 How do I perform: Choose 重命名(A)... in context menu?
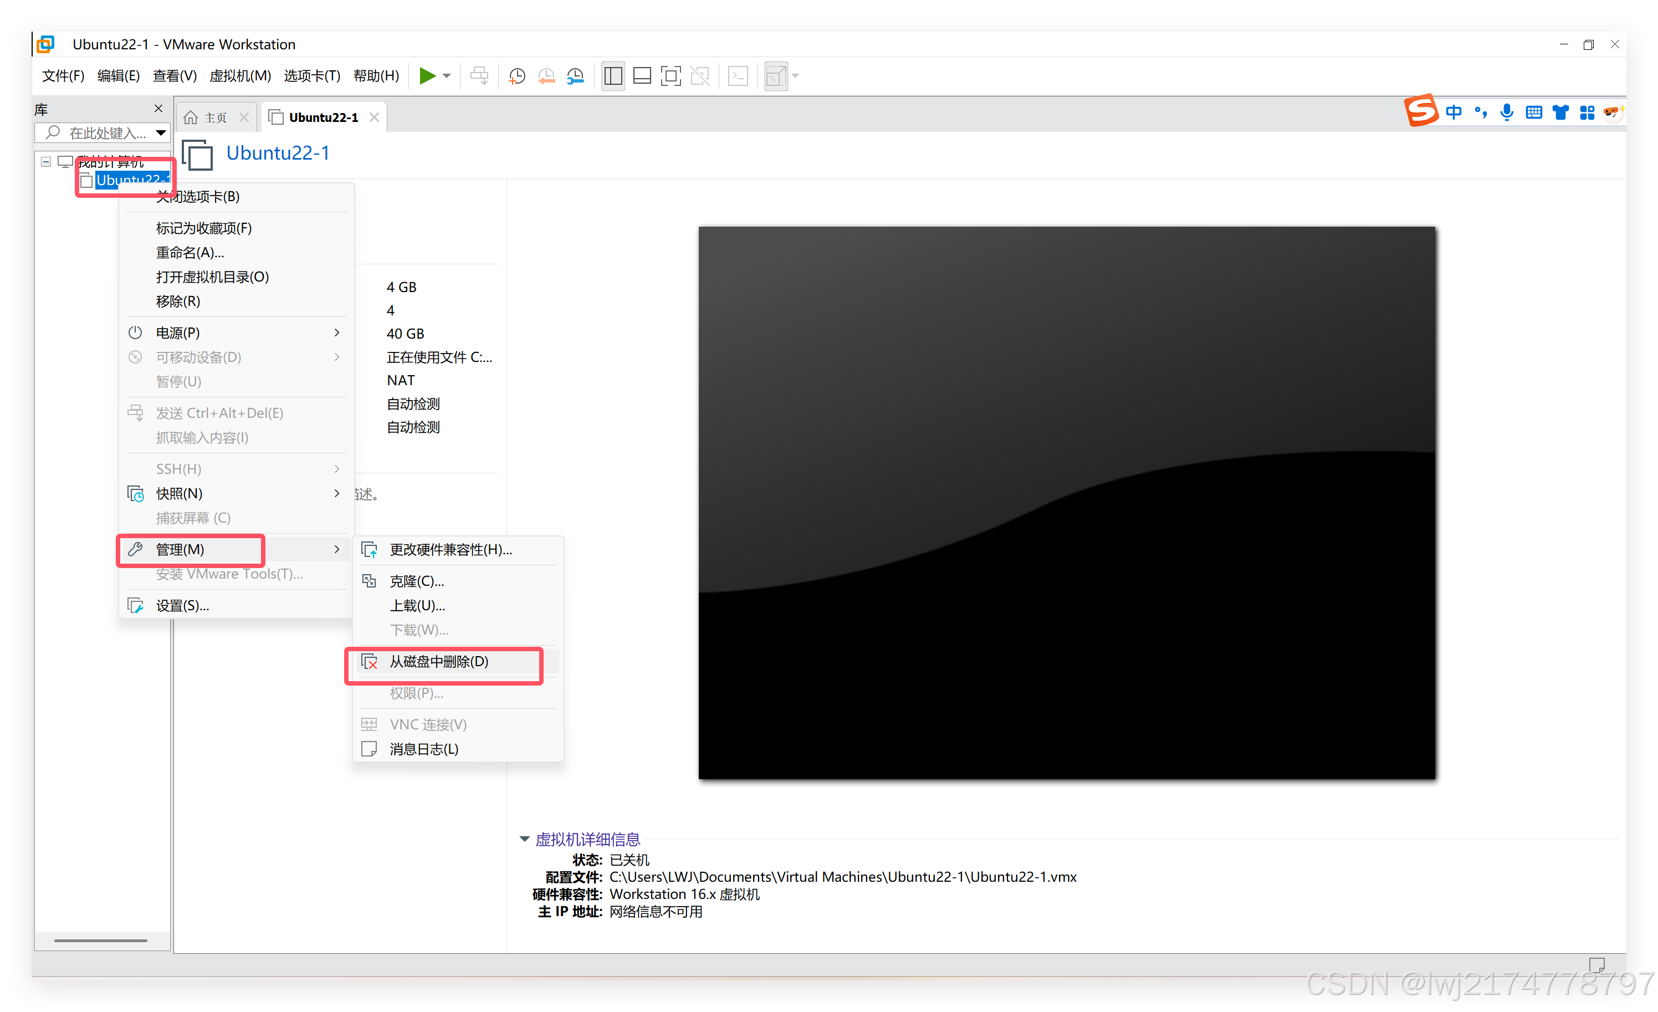point(236,253)
